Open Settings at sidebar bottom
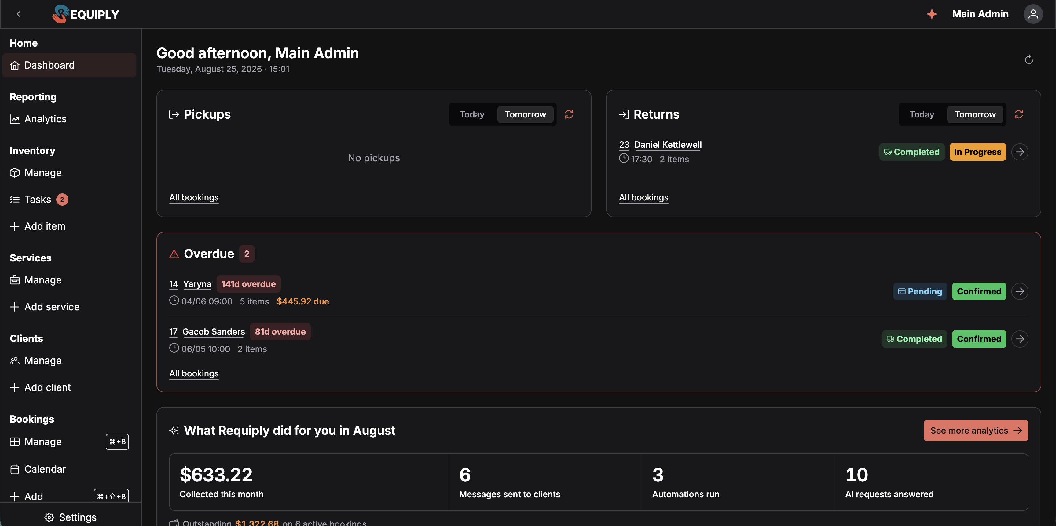This screenshot has width=1056, height=526. [71, 517]
